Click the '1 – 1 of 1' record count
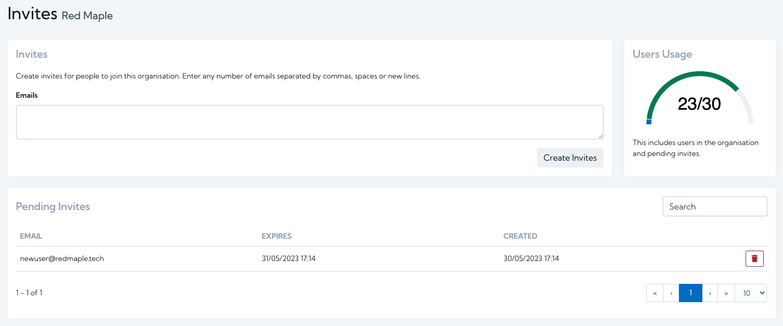The width and height of the screenshot is (783, 326). click(29, 293)
